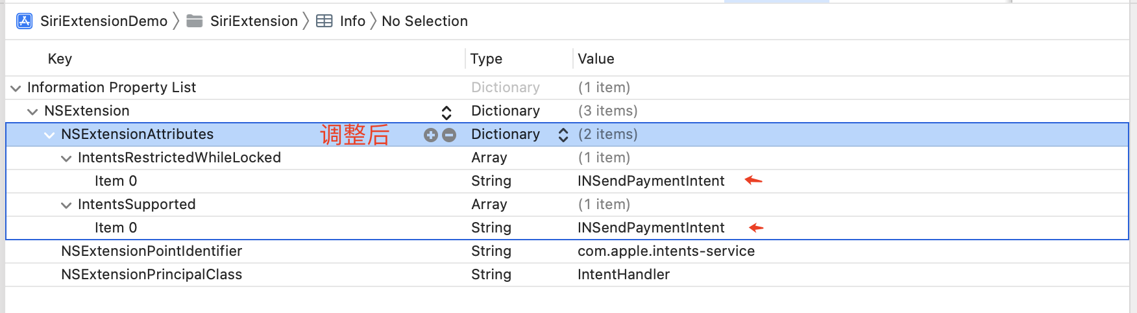Collapse the IntentsSupported array
This screenshot has height=313, width=1137.
[66, 205]
